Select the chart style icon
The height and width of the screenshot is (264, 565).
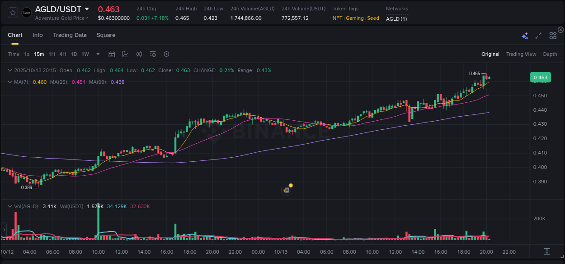(125, 54)
